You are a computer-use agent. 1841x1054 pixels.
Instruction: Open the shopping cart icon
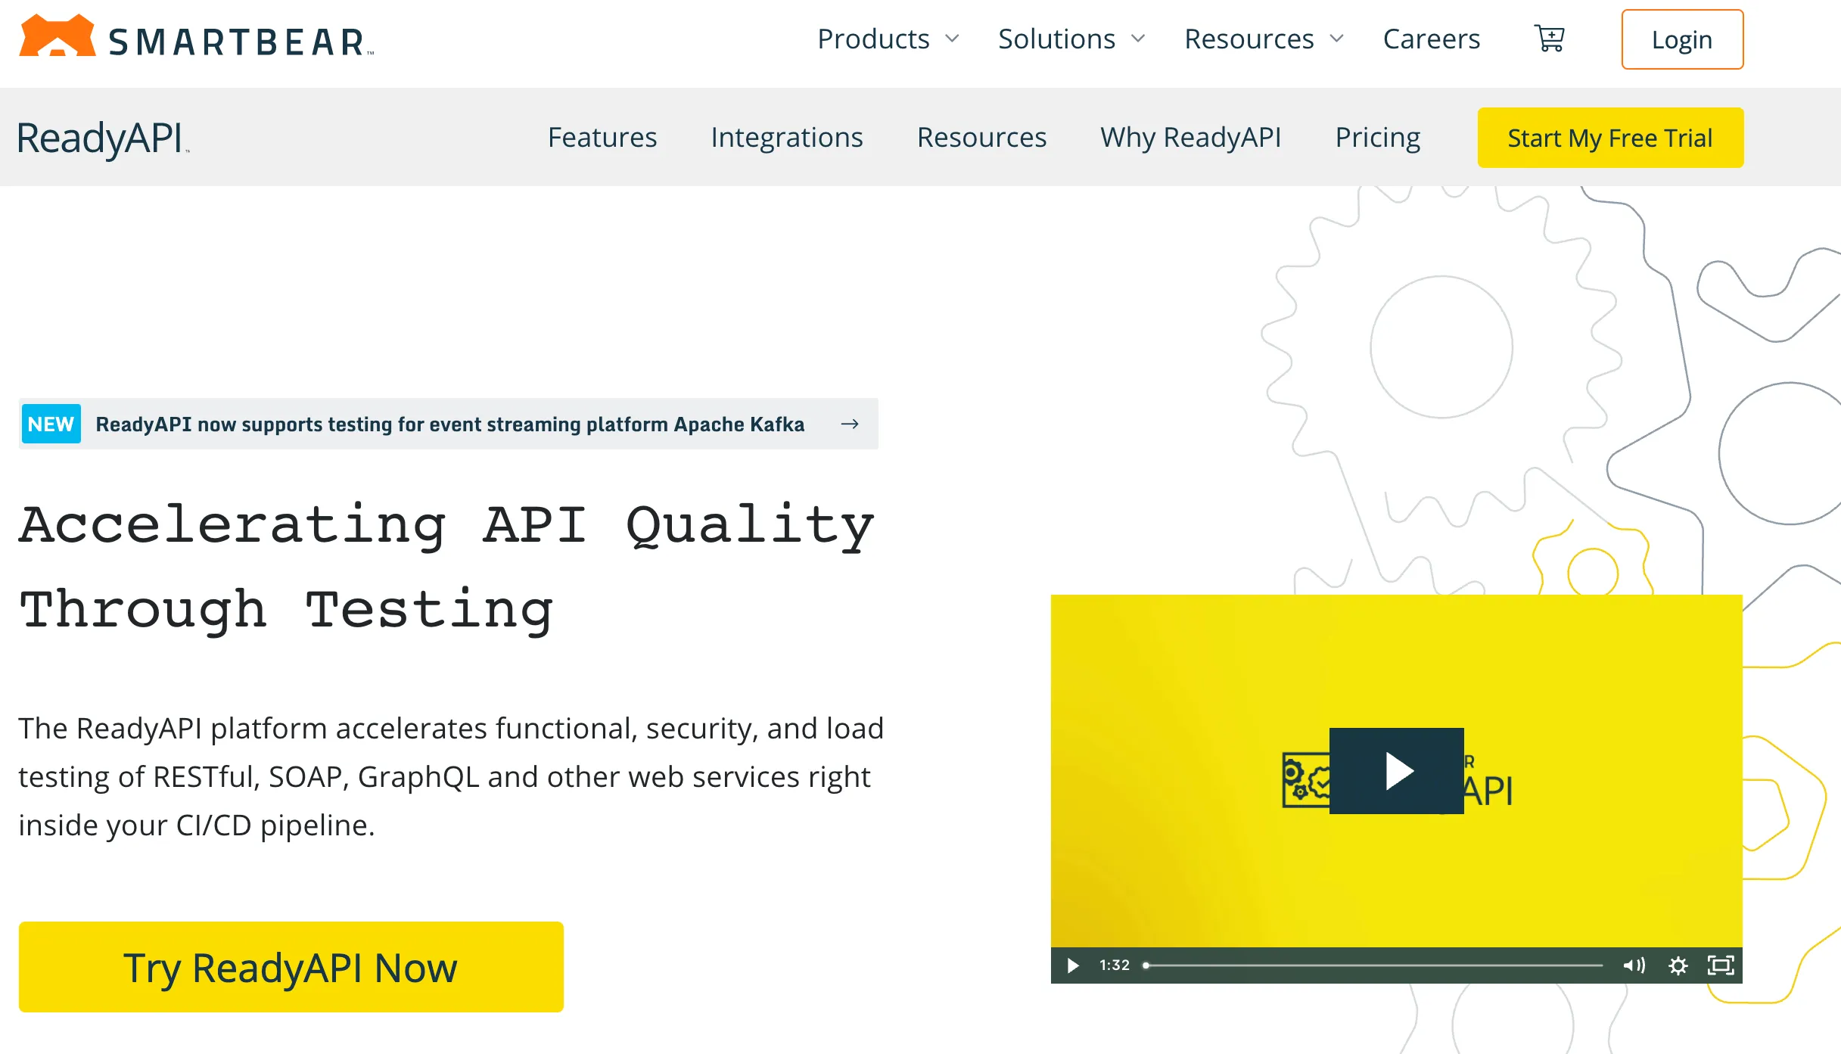tap(1549, 39)
